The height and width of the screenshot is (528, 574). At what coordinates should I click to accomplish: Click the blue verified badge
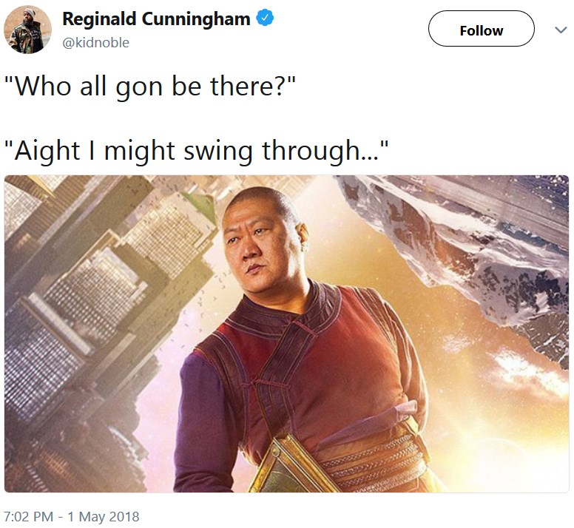coord(265,18)
